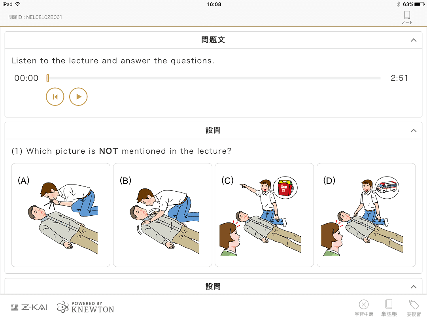Select answer picture (A) breathing check
This screenshot has height=320, width=427.
coord(61,215)
